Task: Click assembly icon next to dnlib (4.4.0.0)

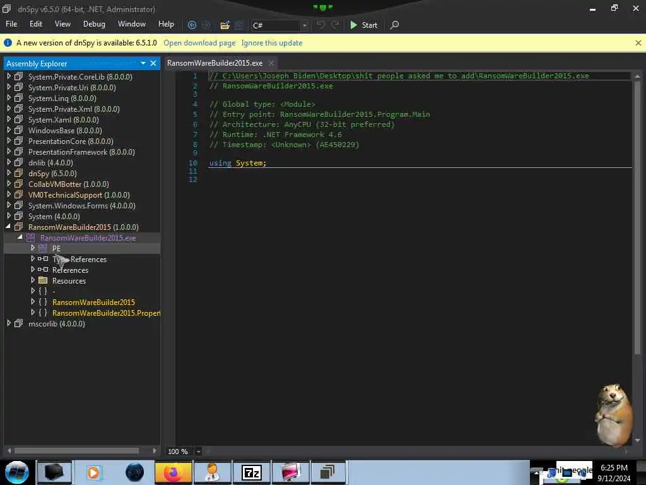Action: pos(18,162)
